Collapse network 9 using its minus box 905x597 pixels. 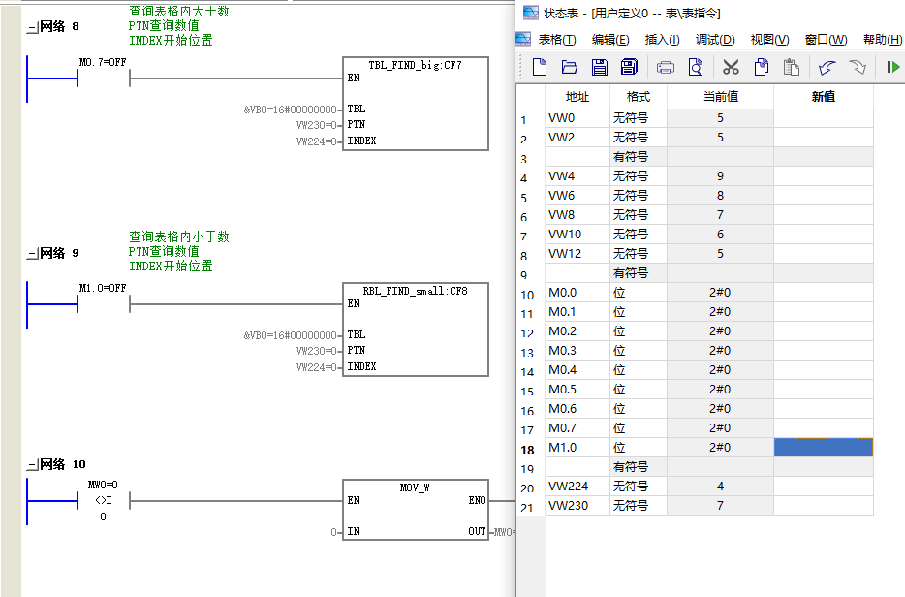32,254
